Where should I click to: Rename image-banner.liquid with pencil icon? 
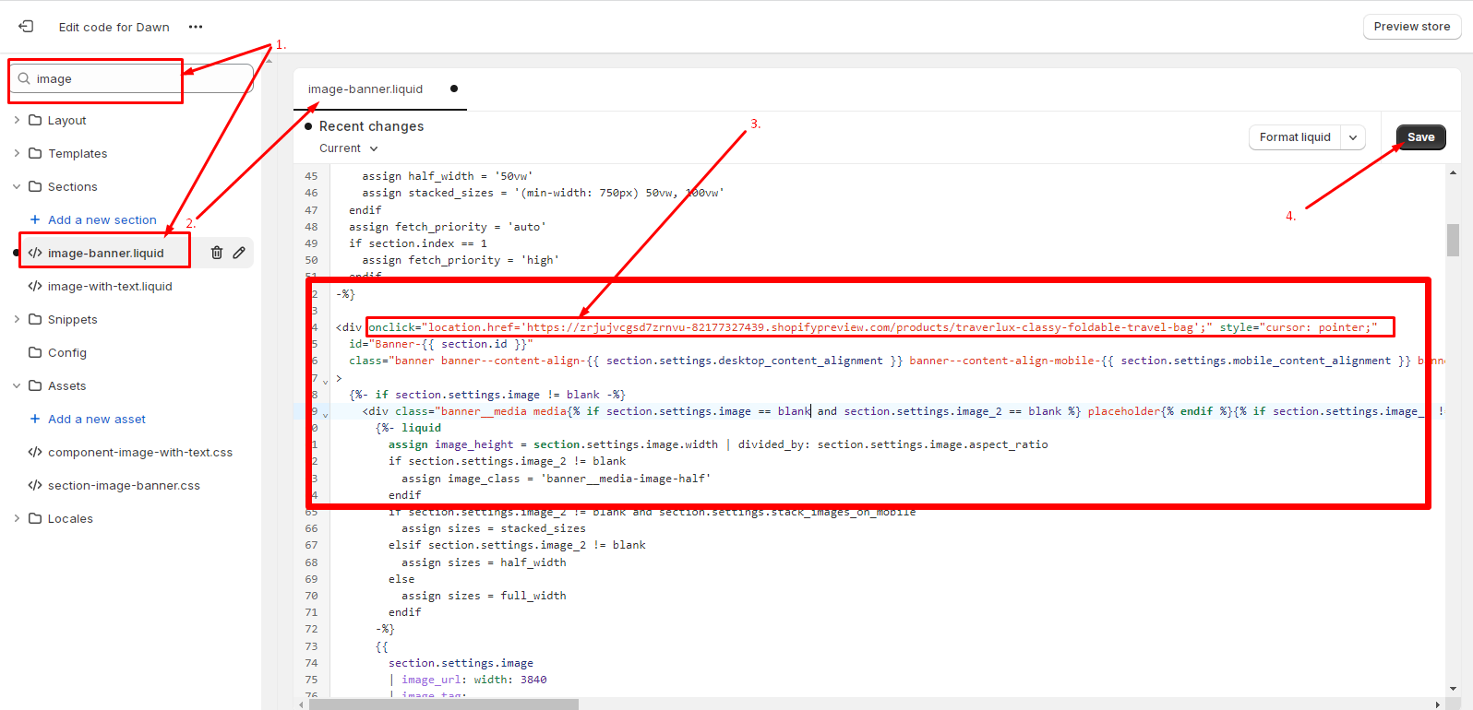(x=239, y=253)
